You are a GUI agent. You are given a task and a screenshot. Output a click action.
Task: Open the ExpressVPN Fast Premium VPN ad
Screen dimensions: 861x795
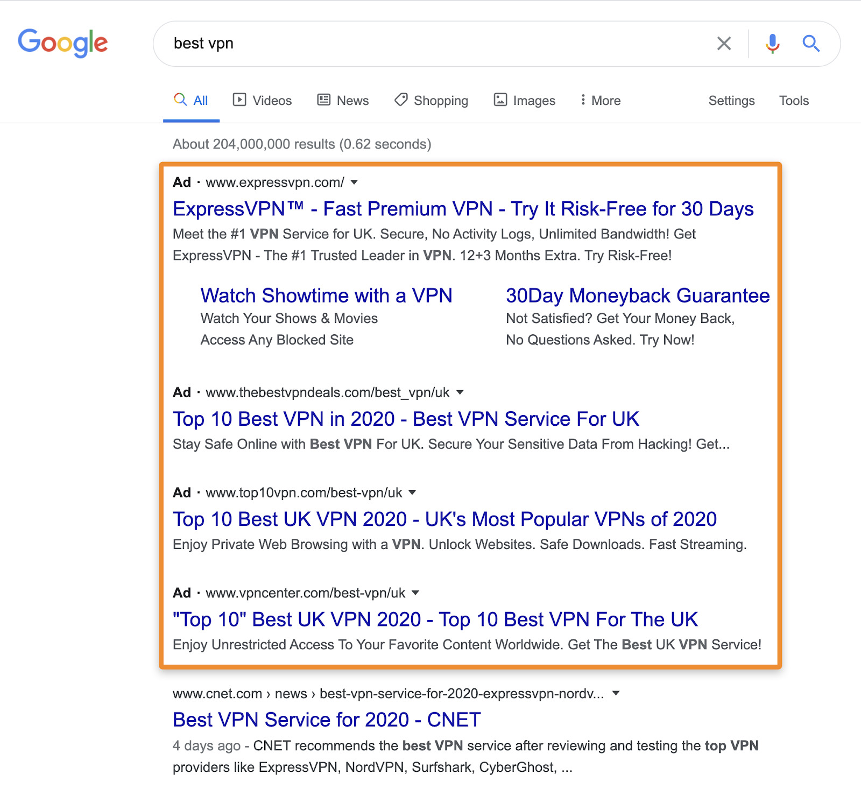463,209
